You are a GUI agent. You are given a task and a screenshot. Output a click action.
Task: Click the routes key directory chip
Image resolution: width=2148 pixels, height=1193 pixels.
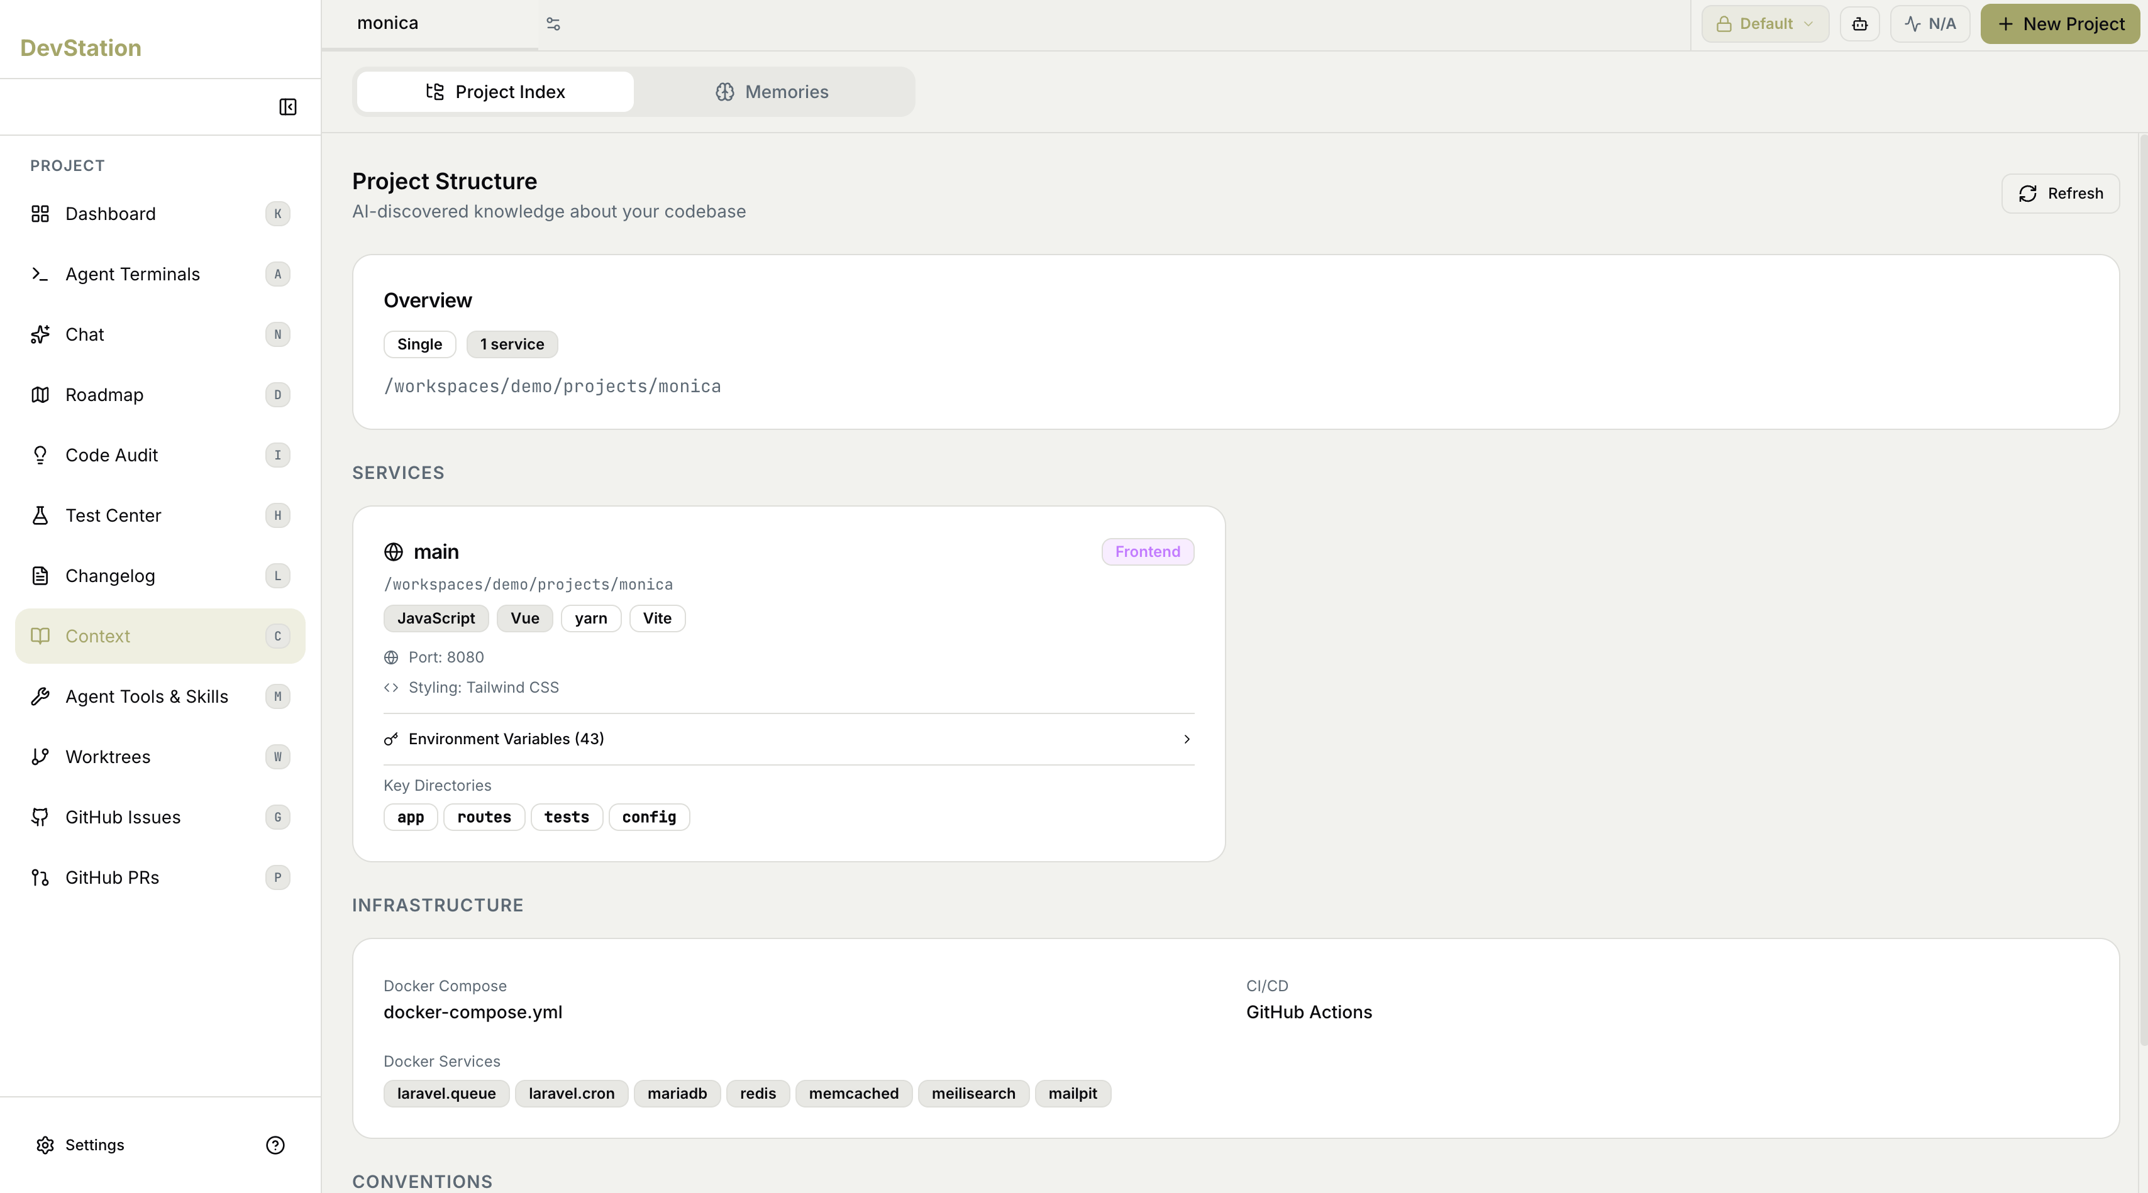pyautogui.click(x=484, y=817)
